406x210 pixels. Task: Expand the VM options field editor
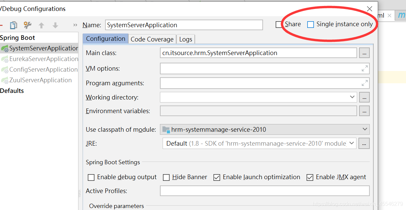click(365, 69)
